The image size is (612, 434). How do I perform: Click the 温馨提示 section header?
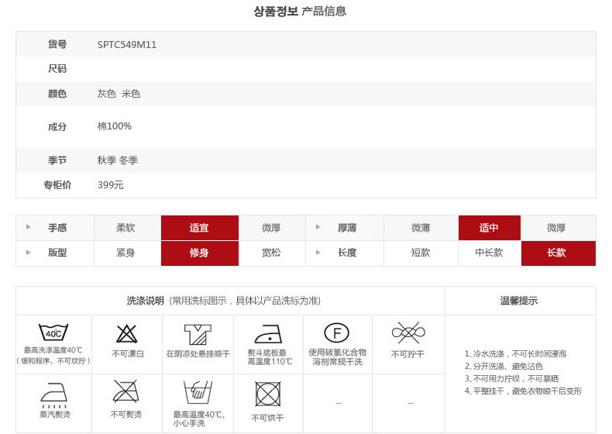coord(519,301)
